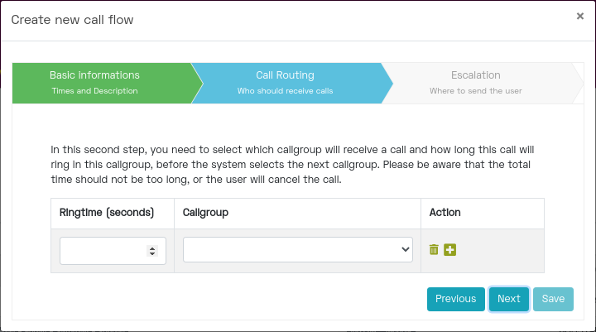Increase ringtime using the up stepper arrow

[152, 248]
